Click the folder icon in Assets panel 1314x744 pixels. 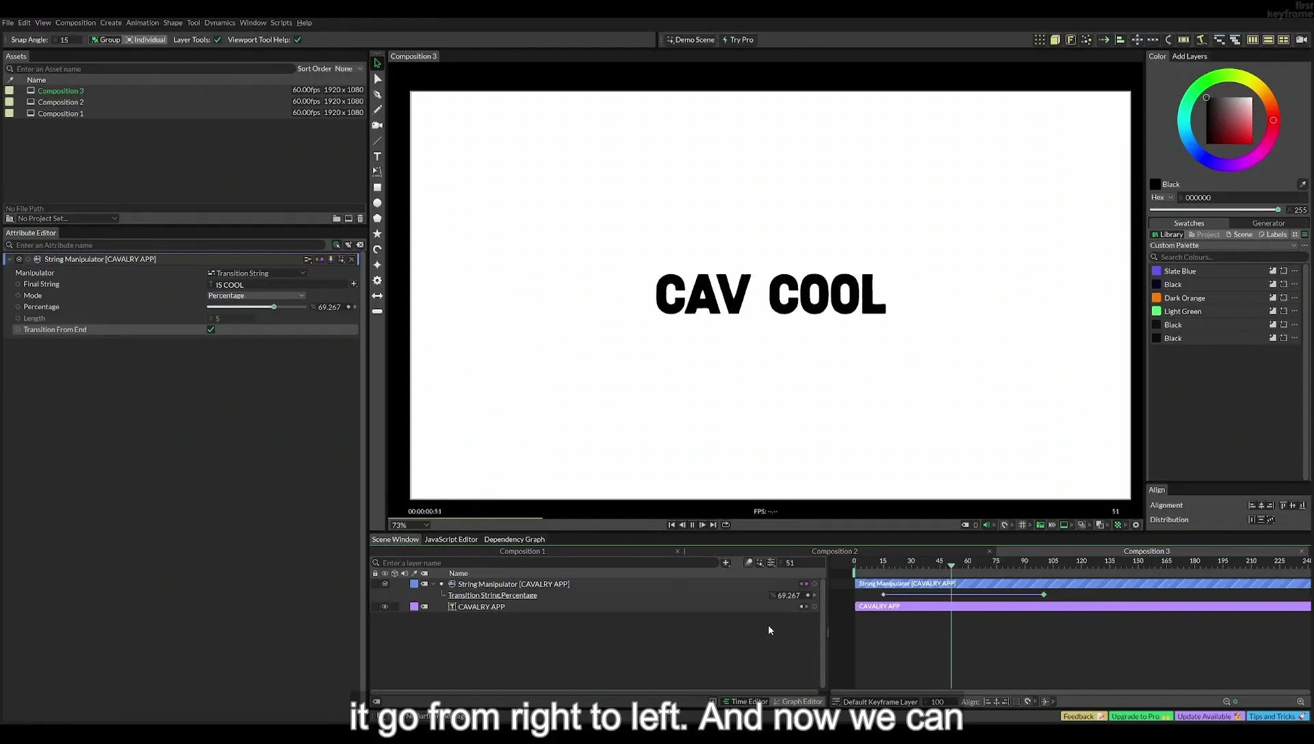pyautogui.click(x=337, y=219)
